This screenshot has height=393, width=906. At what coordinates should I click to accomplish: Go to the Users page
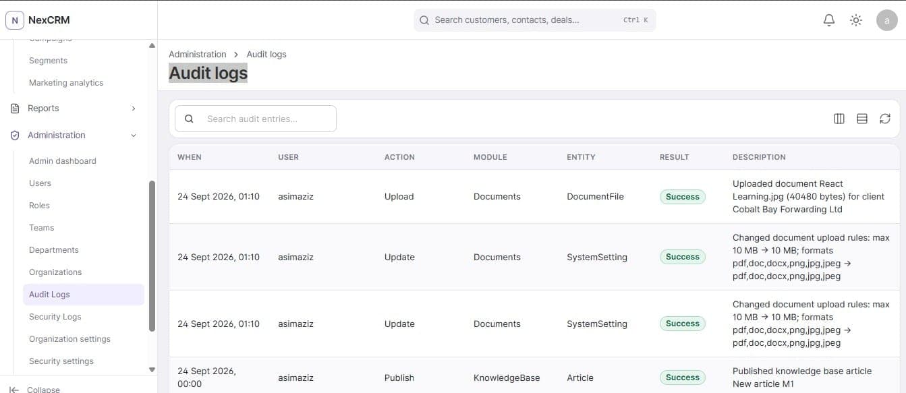pos(40,183)
